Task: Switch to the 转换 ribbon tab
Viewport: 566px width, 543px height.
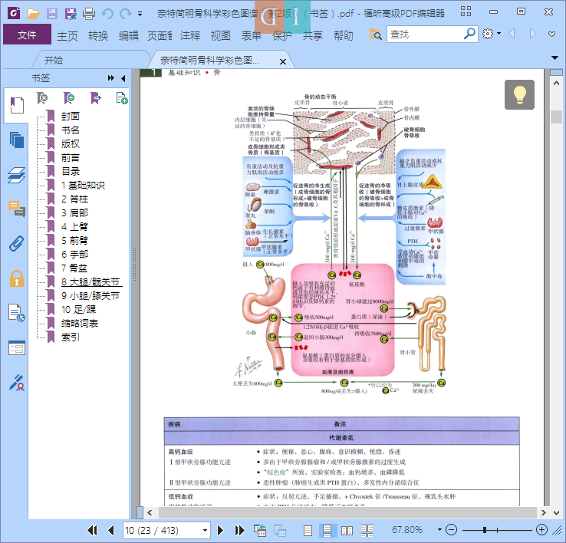Action: 98,35
